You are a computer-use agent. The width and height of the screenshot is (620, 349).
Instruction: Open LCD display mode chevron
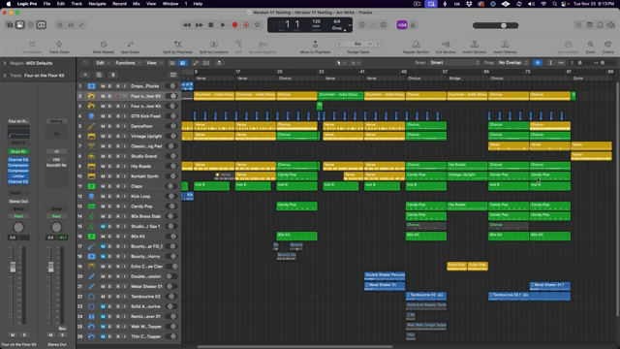[350, 25]
